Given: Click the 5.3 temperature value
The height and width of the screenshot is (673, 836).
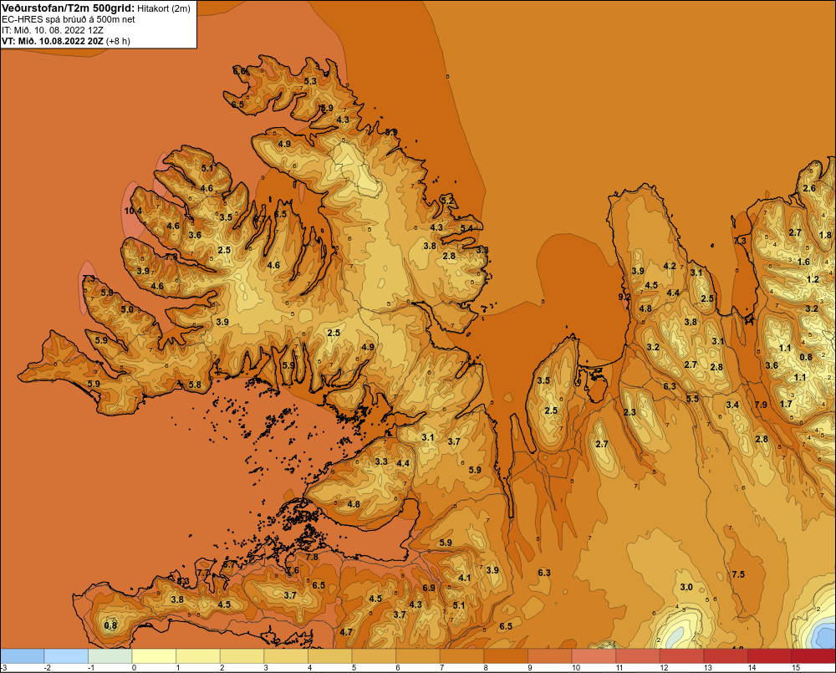Looking at the screenshot, I should point(310,81).
